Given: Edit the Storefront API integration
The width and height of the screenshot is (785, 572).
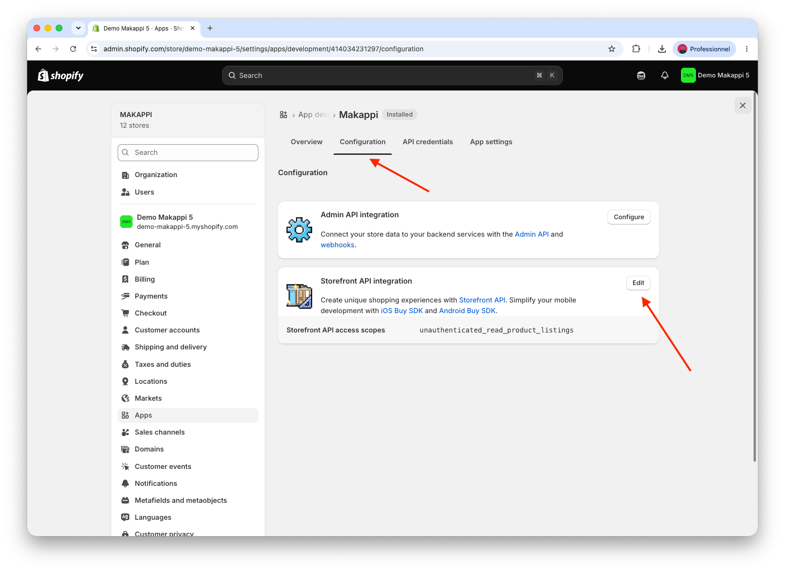Looking at the screenshot, I should [638, 283].
